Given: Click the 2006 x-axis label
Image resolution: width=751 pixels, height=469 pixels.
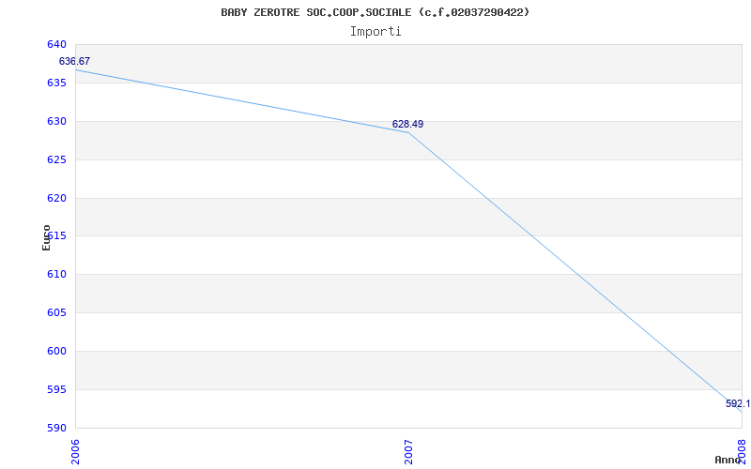Looking at the screenshot, I should 75,452.
